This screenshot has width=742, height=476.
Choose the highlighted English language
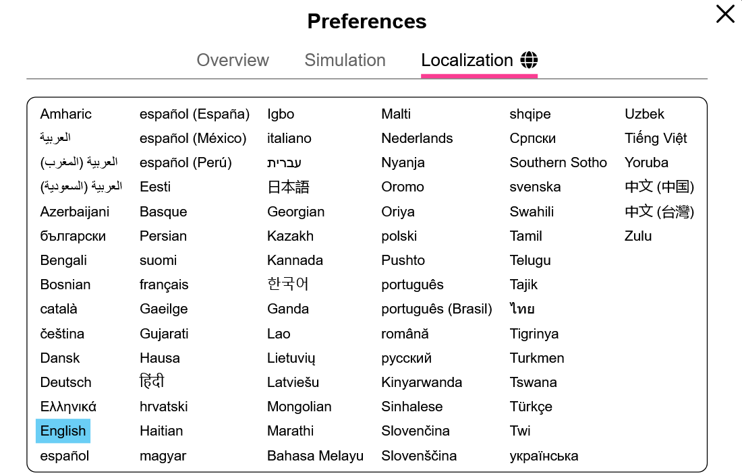63,431
